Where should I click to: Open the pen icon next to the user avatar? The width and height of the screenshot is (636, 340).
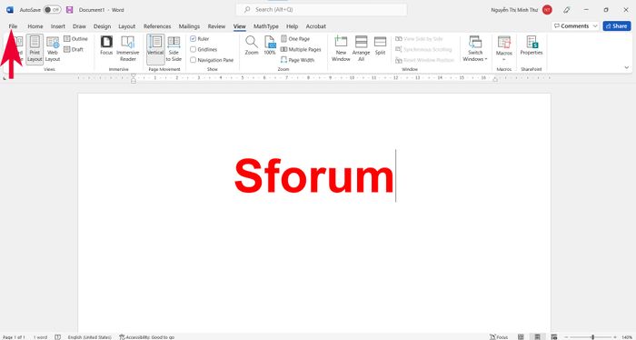click(x=567, y=10)
